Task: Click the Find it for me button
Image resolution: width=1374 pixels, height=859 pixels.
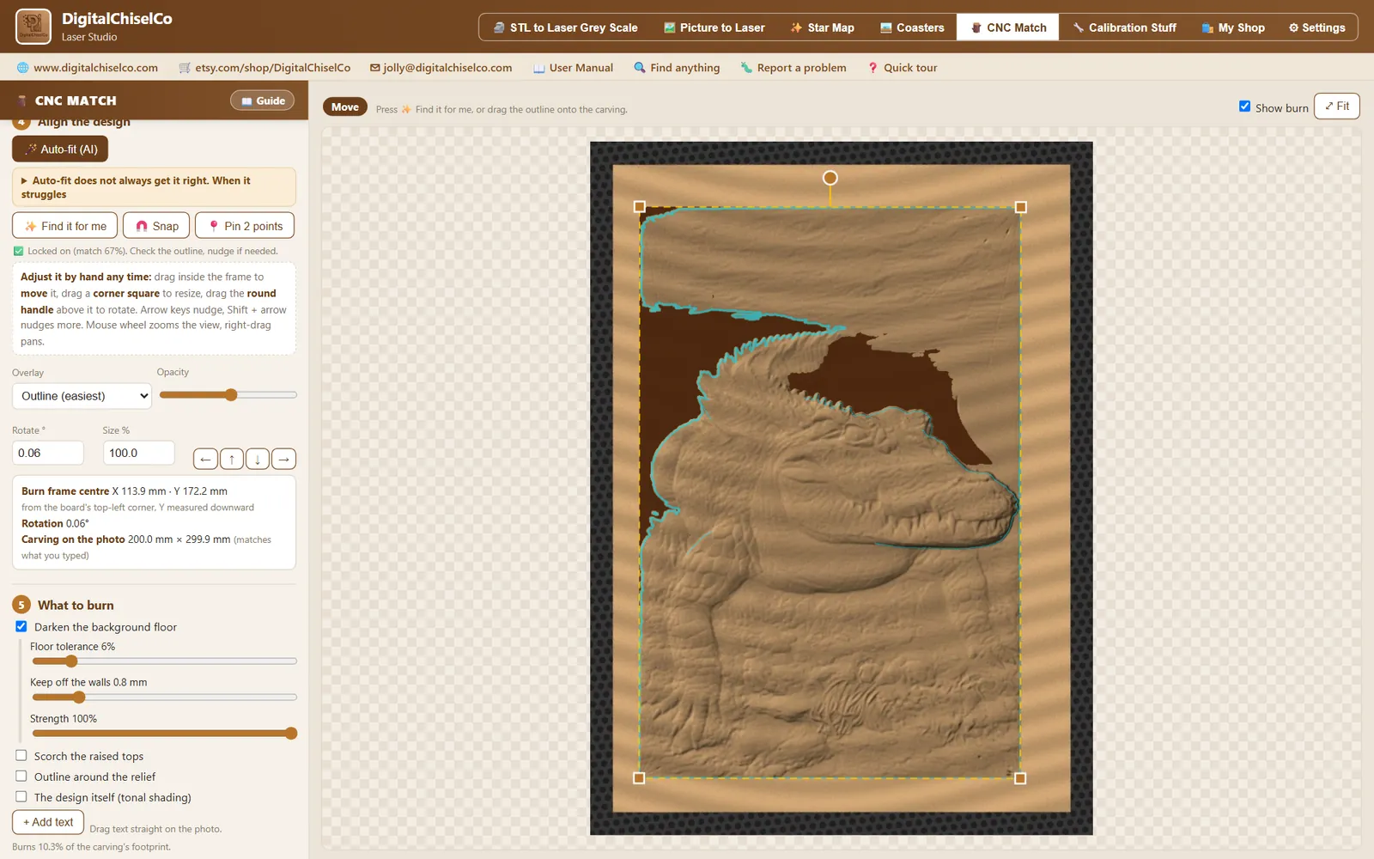Action: tap(65, 226)
